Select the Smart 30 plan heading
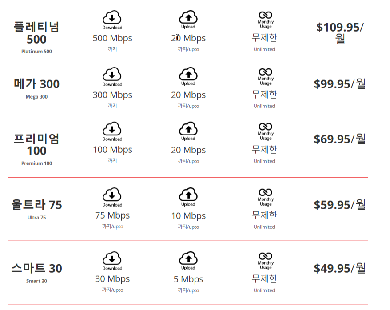 coord(36,268)
